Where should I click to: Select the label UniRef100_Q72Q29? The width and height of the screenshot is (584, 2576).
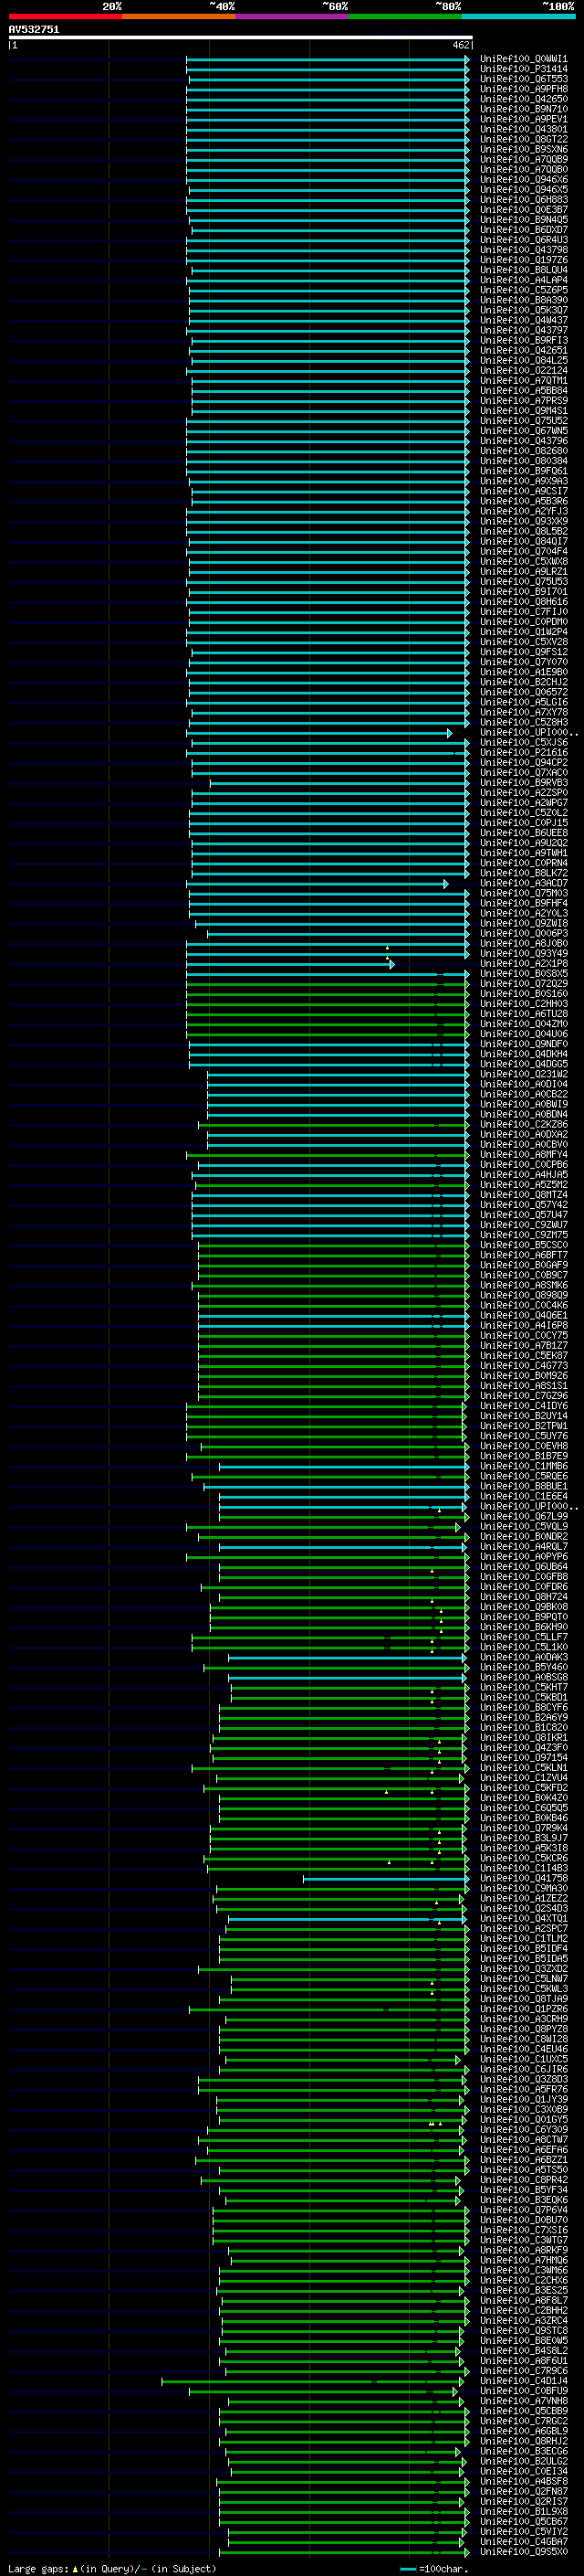pyautogui.click(x=523, y=984)
